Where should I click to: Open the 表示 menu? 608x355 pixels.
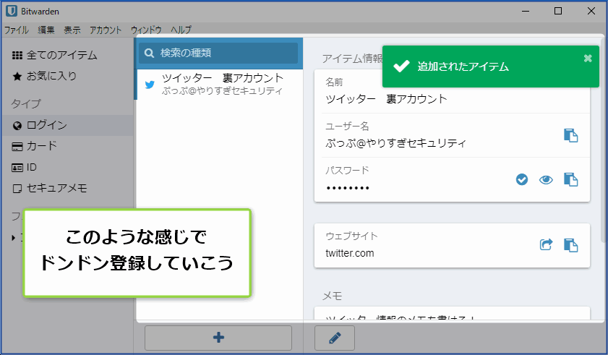[x=72, y=30]
